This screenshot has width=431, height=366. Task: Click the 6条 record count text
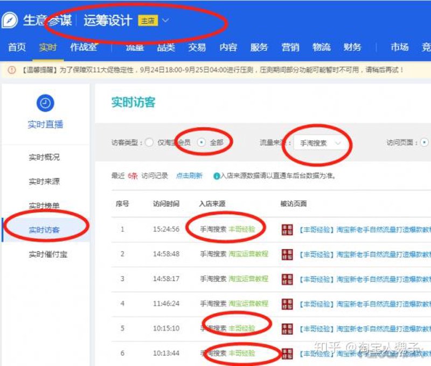[133, 175]
